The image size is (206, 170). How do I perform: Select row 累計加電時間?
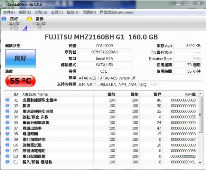click(x=101, y=139)
